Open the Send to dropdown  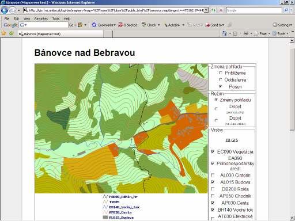(x=215, y=25)
